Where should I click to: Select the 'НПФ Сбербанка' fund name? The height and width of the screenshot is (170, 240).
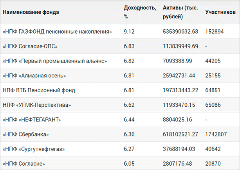[25, 134]
